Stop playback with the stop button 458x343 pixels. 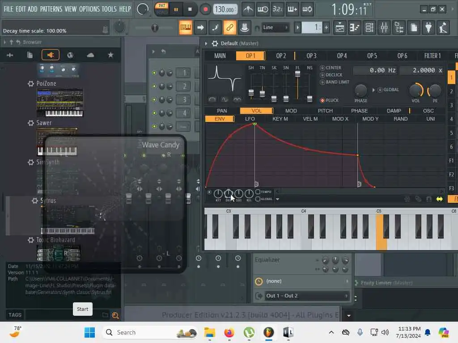tap(190, 9)
